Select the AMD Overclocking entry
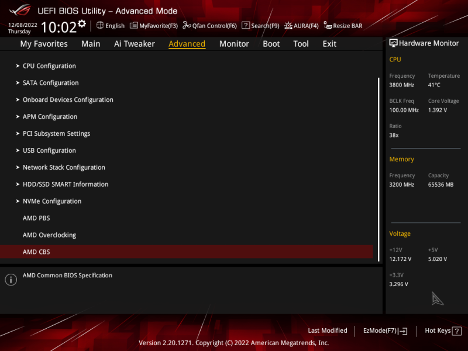 point(49,235)
